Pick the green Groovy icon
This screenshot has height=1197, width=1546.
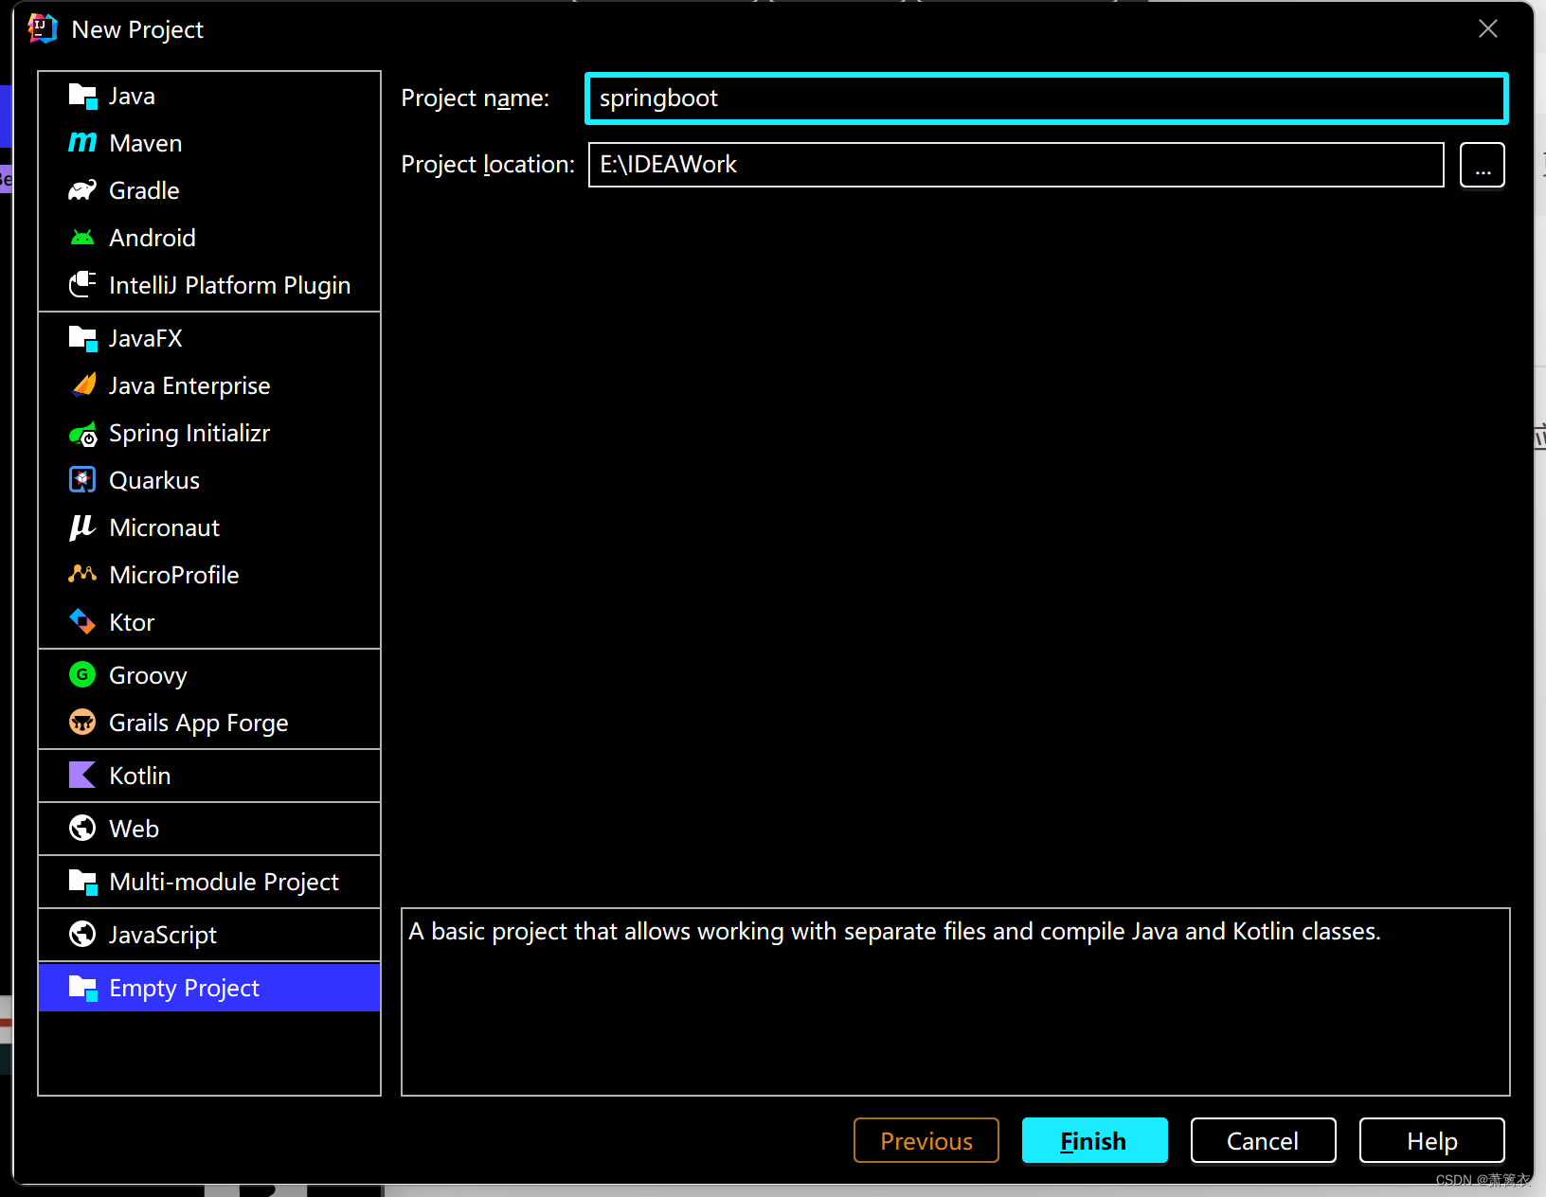click(82, 674)
